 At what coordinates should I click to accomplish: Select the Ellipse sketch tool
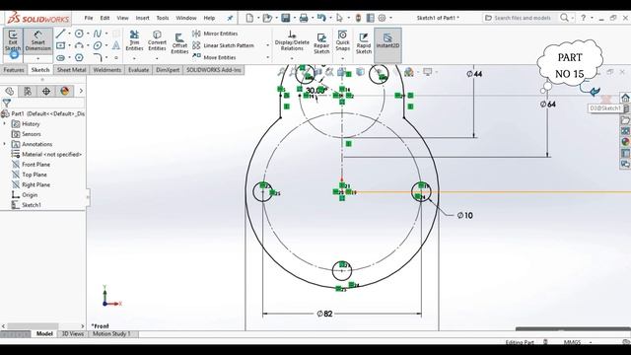(98, 45)
